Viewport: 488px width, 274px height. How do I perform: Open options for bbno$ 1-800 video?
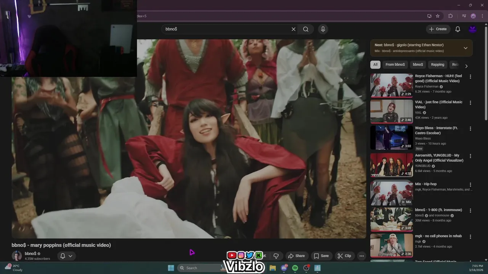[470, 210]
